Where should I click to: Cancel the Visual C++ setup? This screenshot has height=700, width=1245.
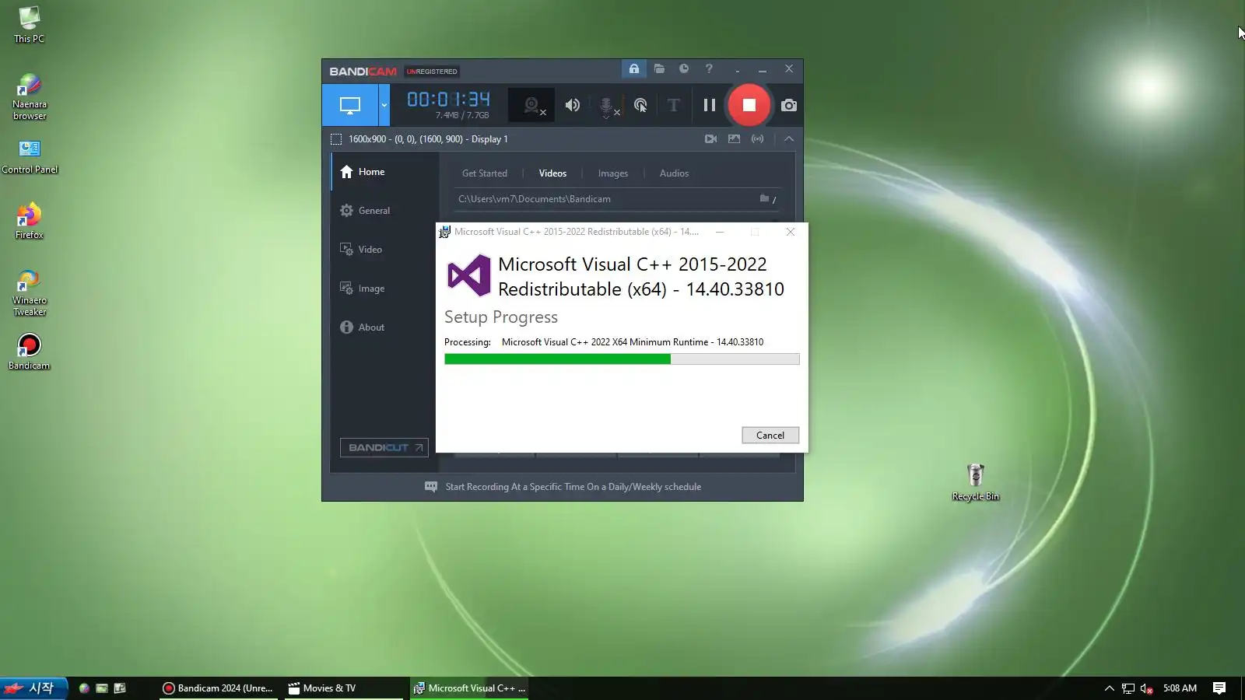coord(770,436)
